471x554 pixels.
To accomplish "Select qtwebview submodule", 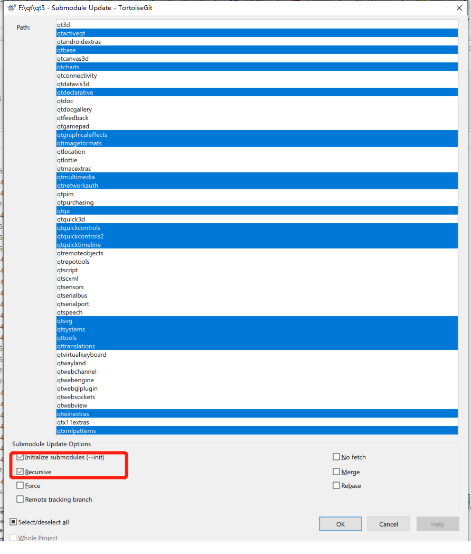I will pos(257,405).
